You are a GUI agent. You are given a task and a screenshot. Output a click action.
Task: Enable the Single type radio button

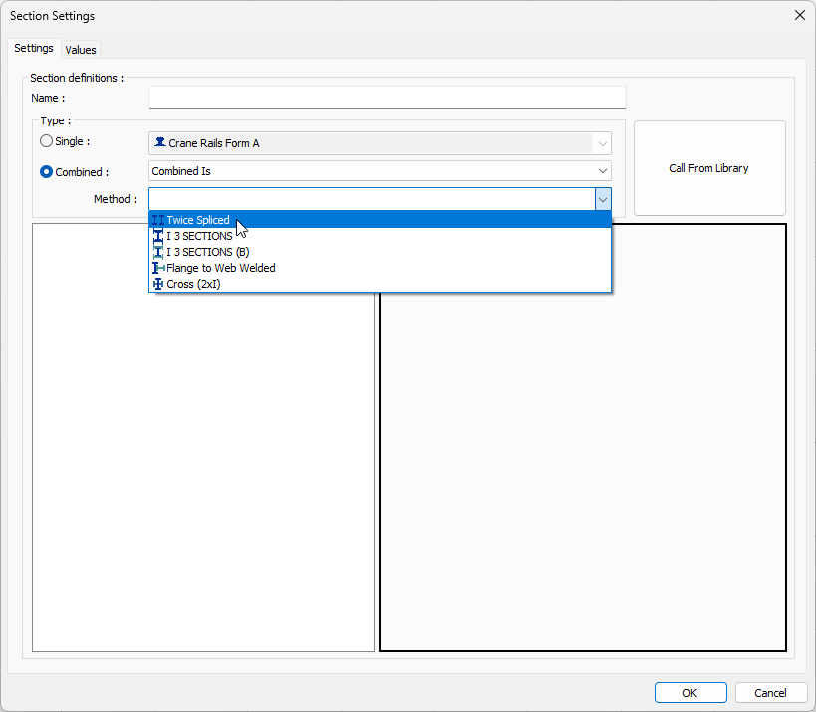click(46, 142)
